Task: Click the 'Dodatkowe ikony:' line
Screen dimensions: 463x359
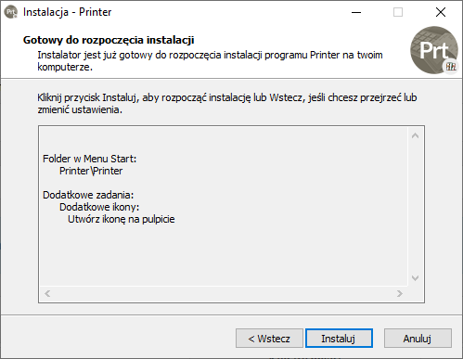Action: 99,207
